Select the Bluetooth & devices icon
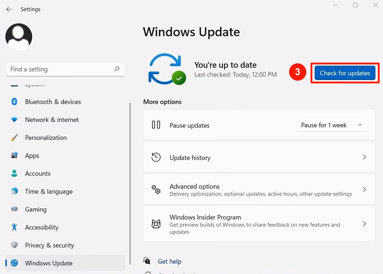Viewport: 383px width, 274px height. coord(14,102)
